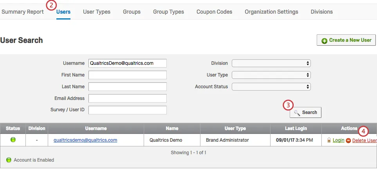The width and height of the screenshot is (377, 171).
Task: Switch to the Summary Report tab
Action: click(22, 12)
